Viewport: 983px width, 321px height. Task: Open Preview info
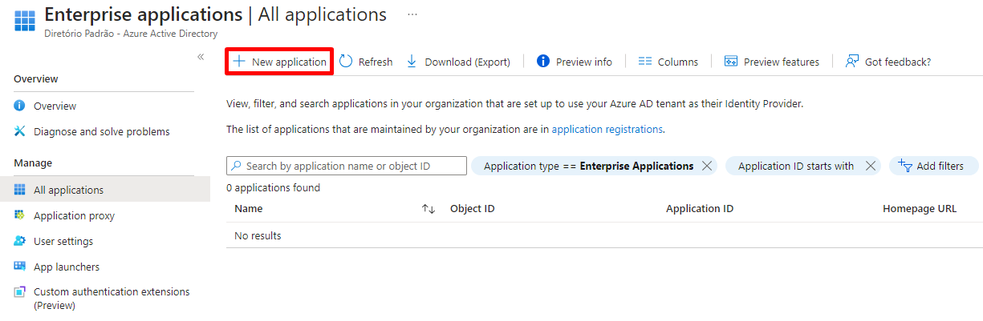click(574, 62)
